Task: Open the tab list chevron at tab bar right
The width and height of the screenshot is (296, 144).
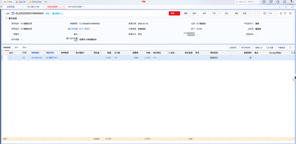Action: coord(280,7)
